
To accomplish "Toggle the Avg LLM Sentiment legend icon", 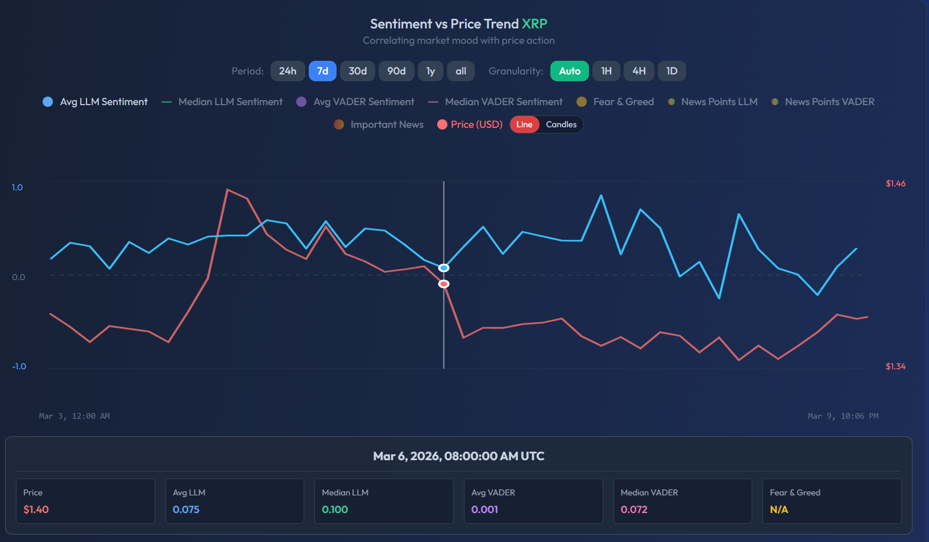I will coord(47,102).
